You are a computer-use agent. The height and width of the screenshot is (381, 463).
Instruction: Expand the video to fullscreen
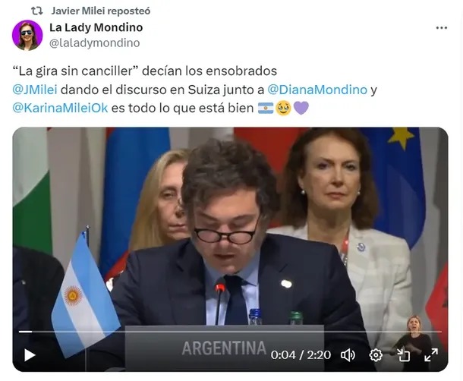click(x=431, y=354)
